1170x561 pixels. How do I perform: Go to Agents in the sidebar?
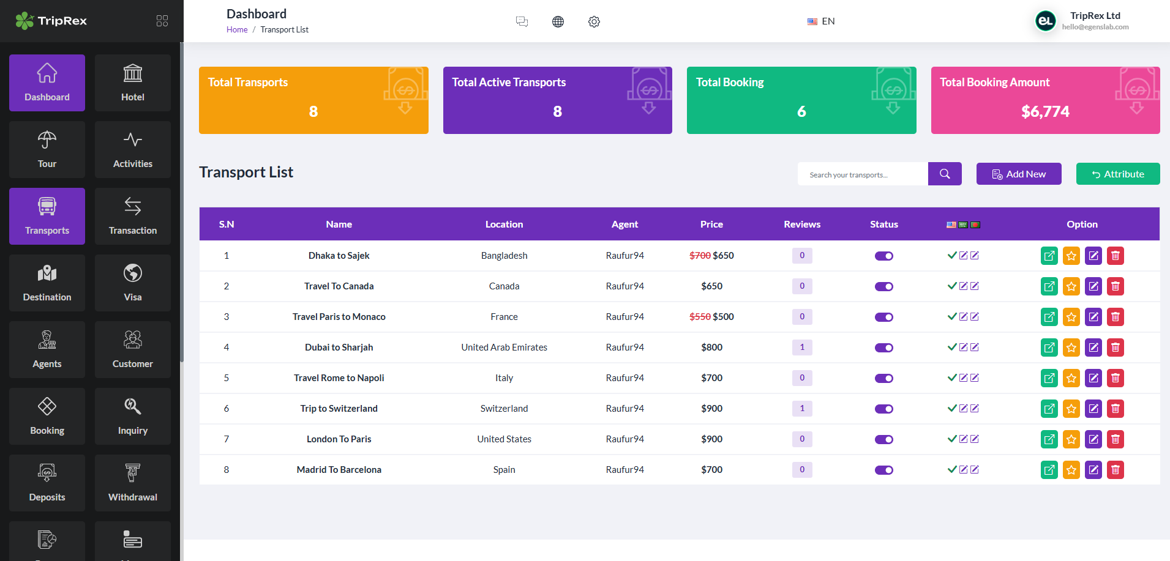click(47, 349)
